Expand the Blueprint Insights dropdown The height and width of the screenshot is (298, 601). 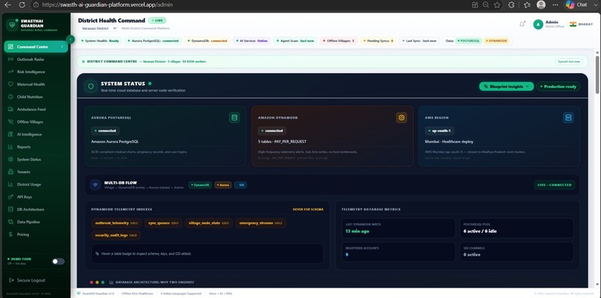[x=506, y=86]
